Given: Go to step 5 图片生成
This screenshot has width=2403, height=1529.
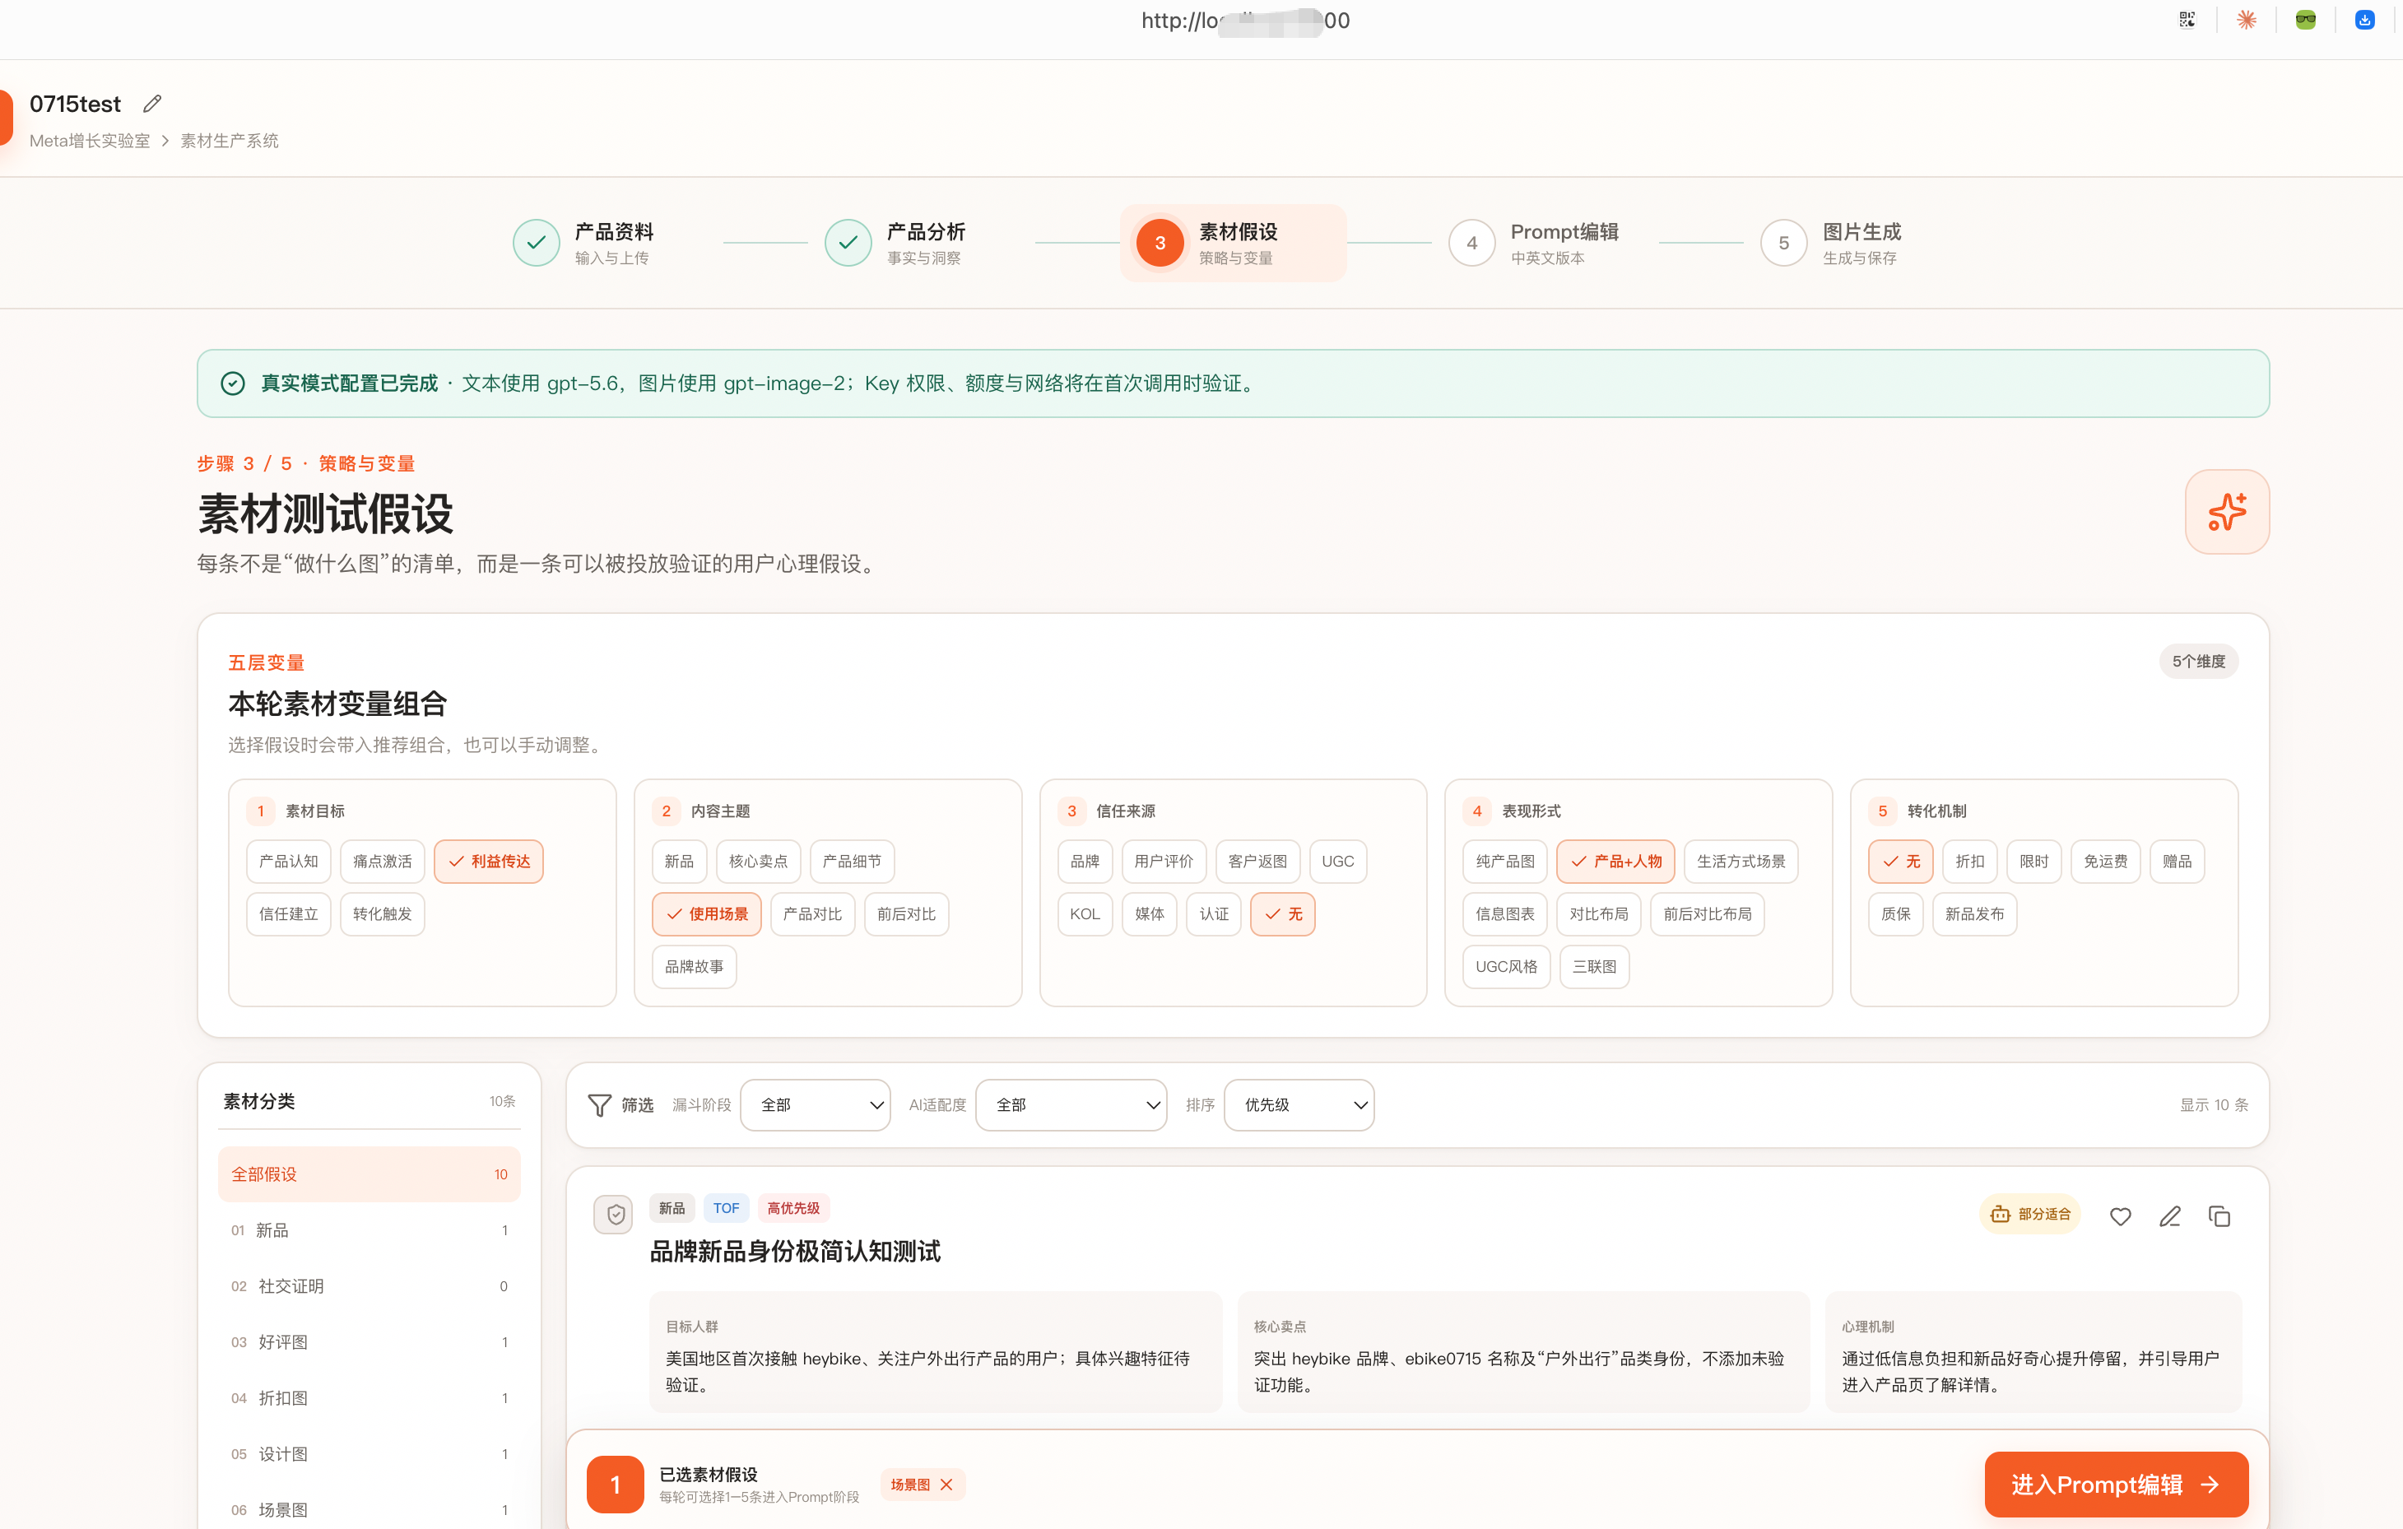Looking at the screenshot, I should click(x=1831, y=243).
